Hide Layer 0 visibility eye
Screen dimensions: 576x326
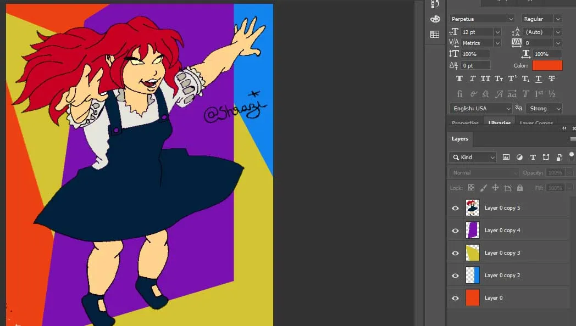click(455, 298)
